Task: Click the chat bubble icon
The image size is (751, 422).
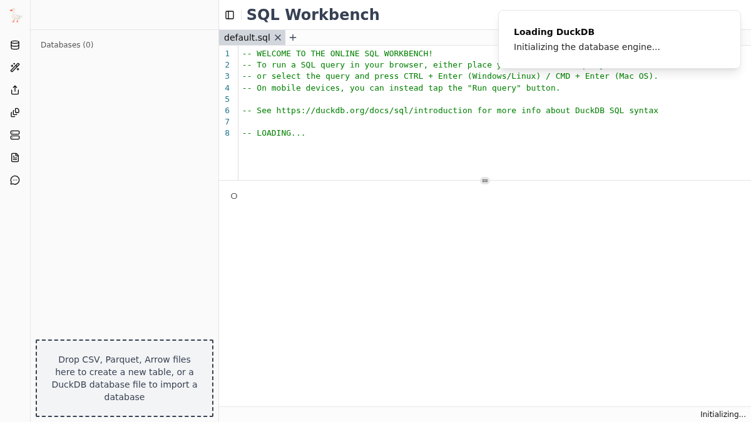Action: coord(15,180)
